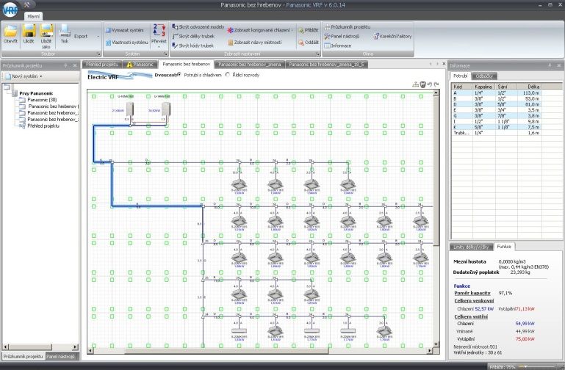
Task: Switch to Funkce tab
Action: (504, 247)
